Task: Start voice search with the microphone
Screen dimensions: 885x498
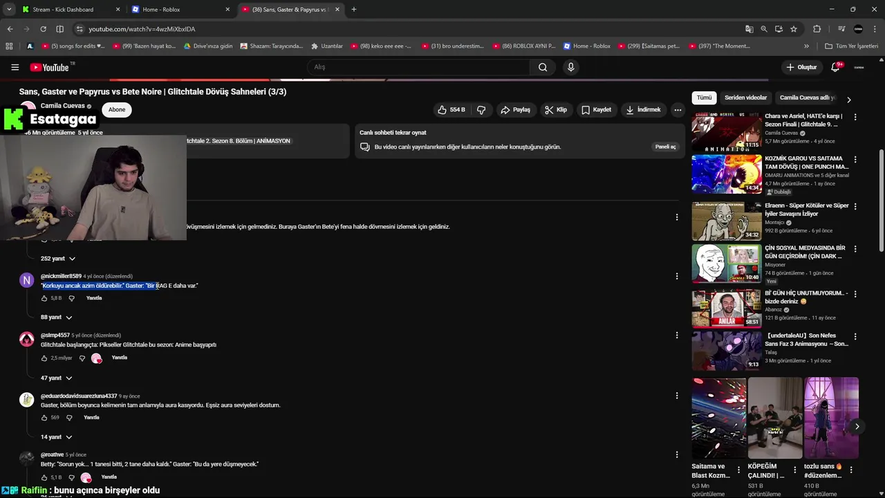Action: click(570, 67)
